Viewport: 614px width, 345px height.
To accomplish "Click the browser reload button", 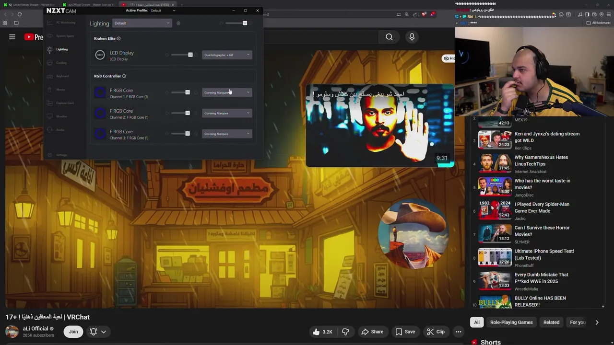I will 20,14.
